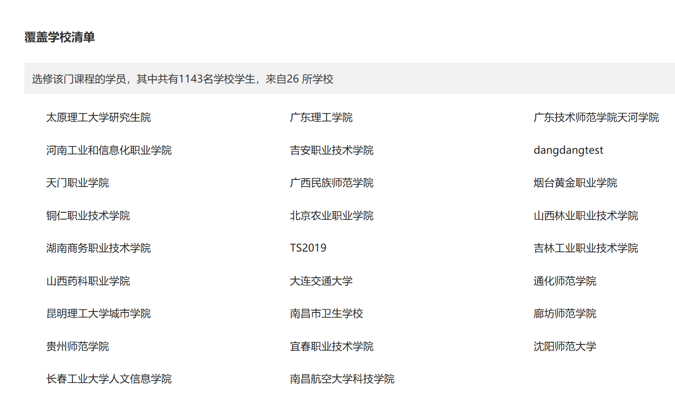Viewport: 675px width, 408px height.
Task: Open 广东技术师范学院天河学院 entry
Action: (596, 118)
